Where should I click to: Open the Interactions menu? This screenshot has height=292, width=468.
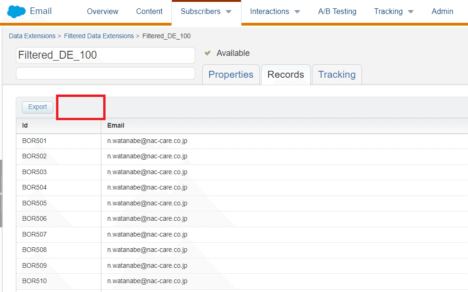pos(269,11)
